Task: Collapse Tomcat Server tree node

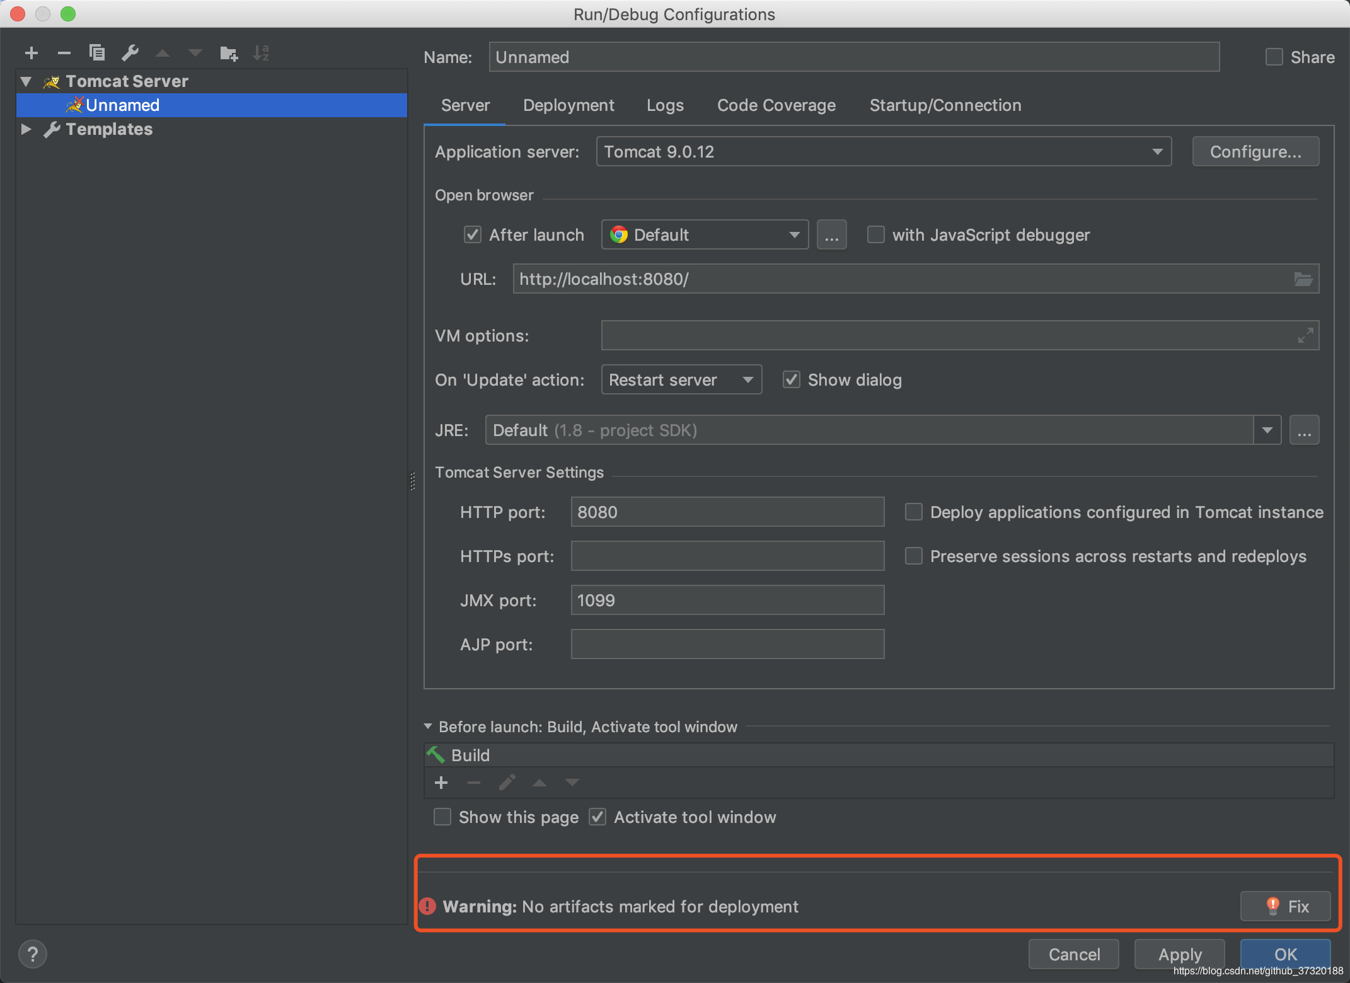Action: pyautogui.click(x=26, y=81)
